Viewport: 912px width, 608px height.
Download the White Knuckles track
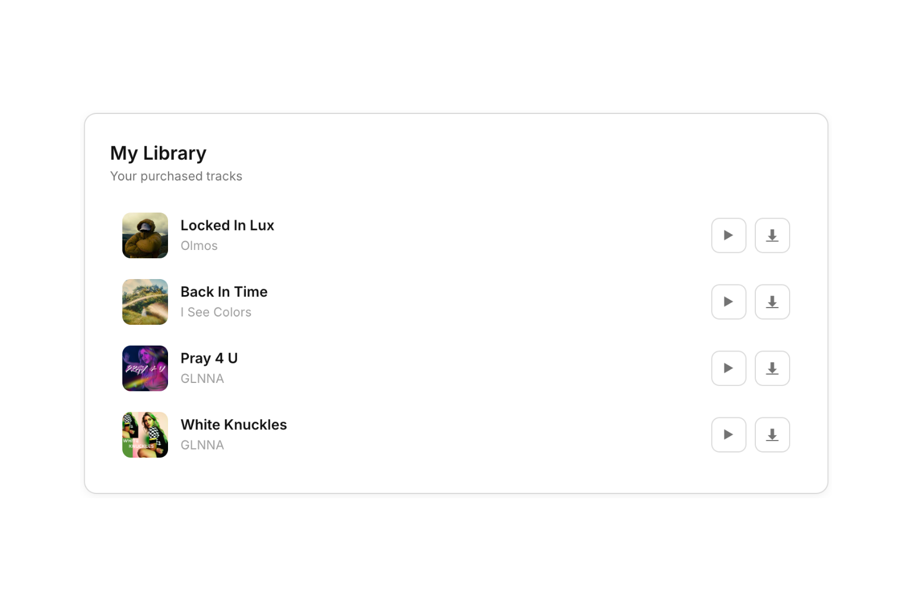[x=772, y=435]
